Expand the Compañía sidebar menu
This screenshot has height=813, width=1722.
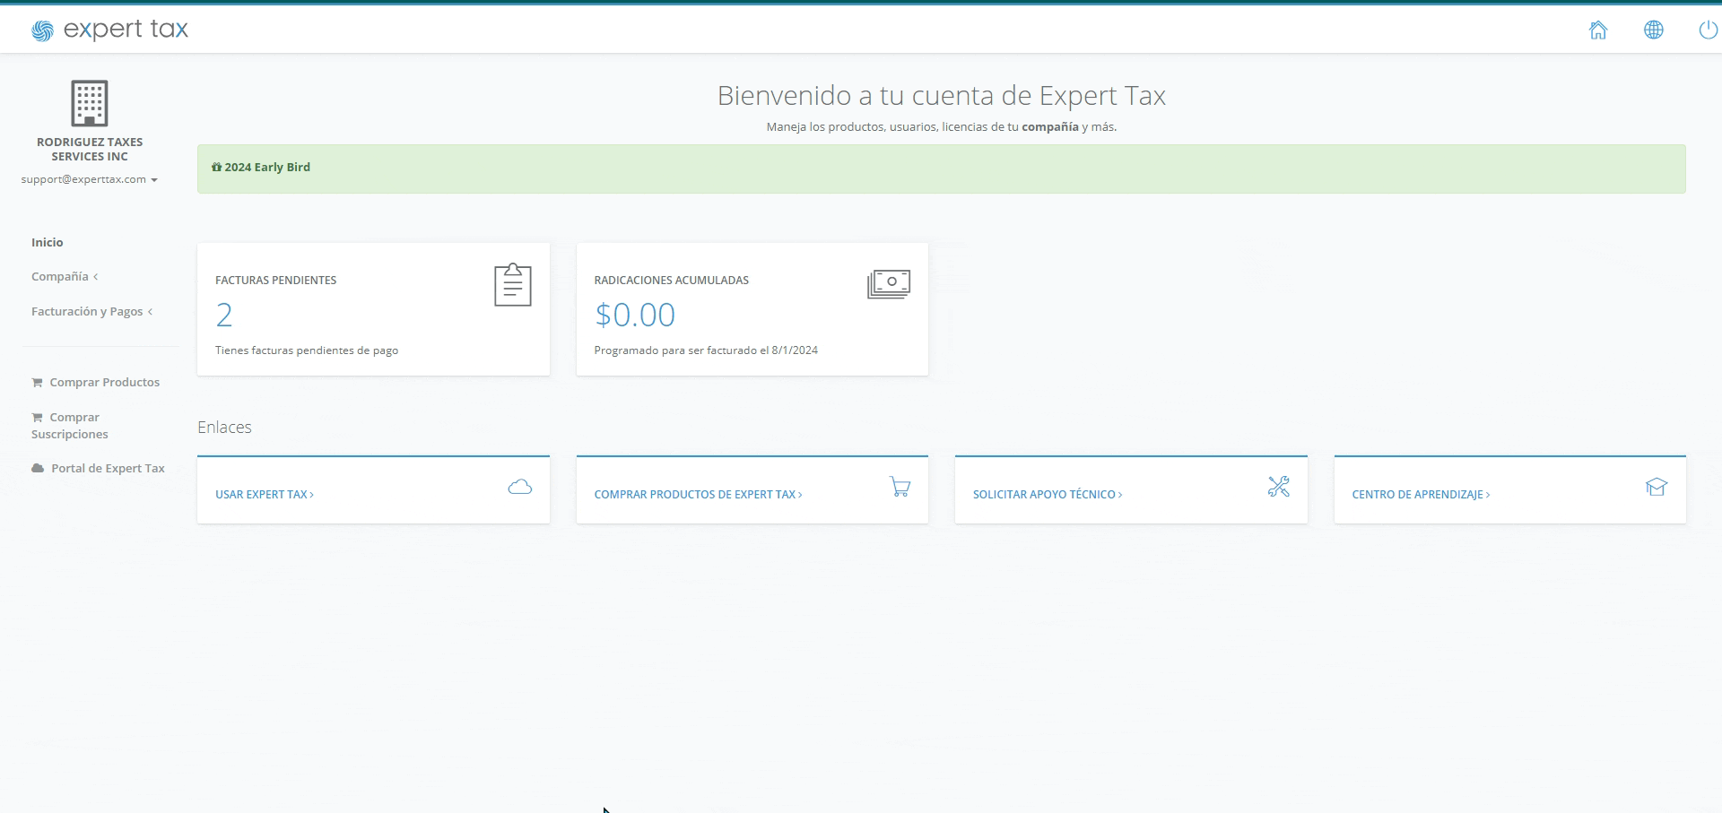[x=65, y=276]
